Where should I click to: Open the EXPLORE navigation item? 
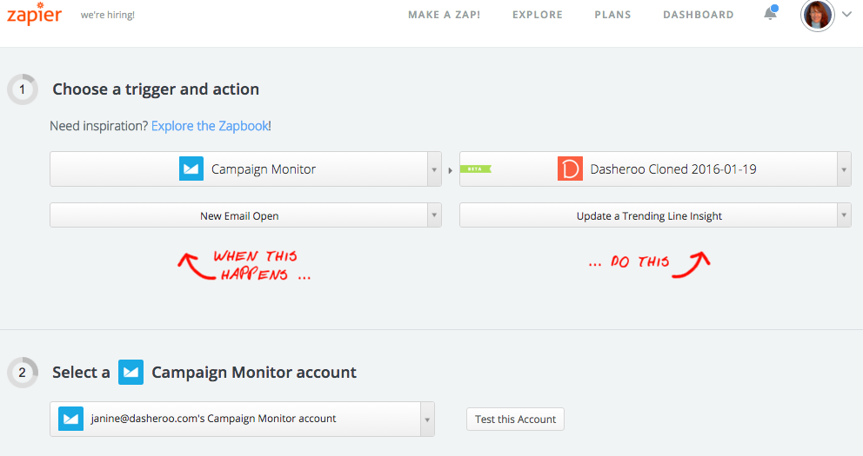click(538, 15)
